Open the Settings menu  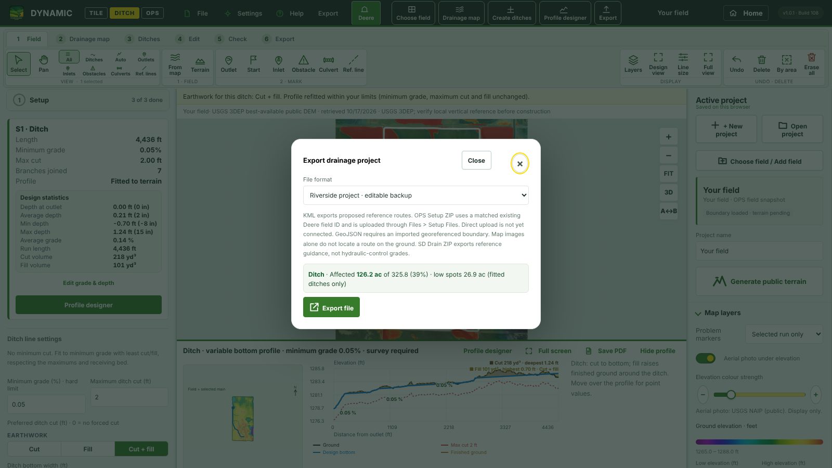[243, 14]
